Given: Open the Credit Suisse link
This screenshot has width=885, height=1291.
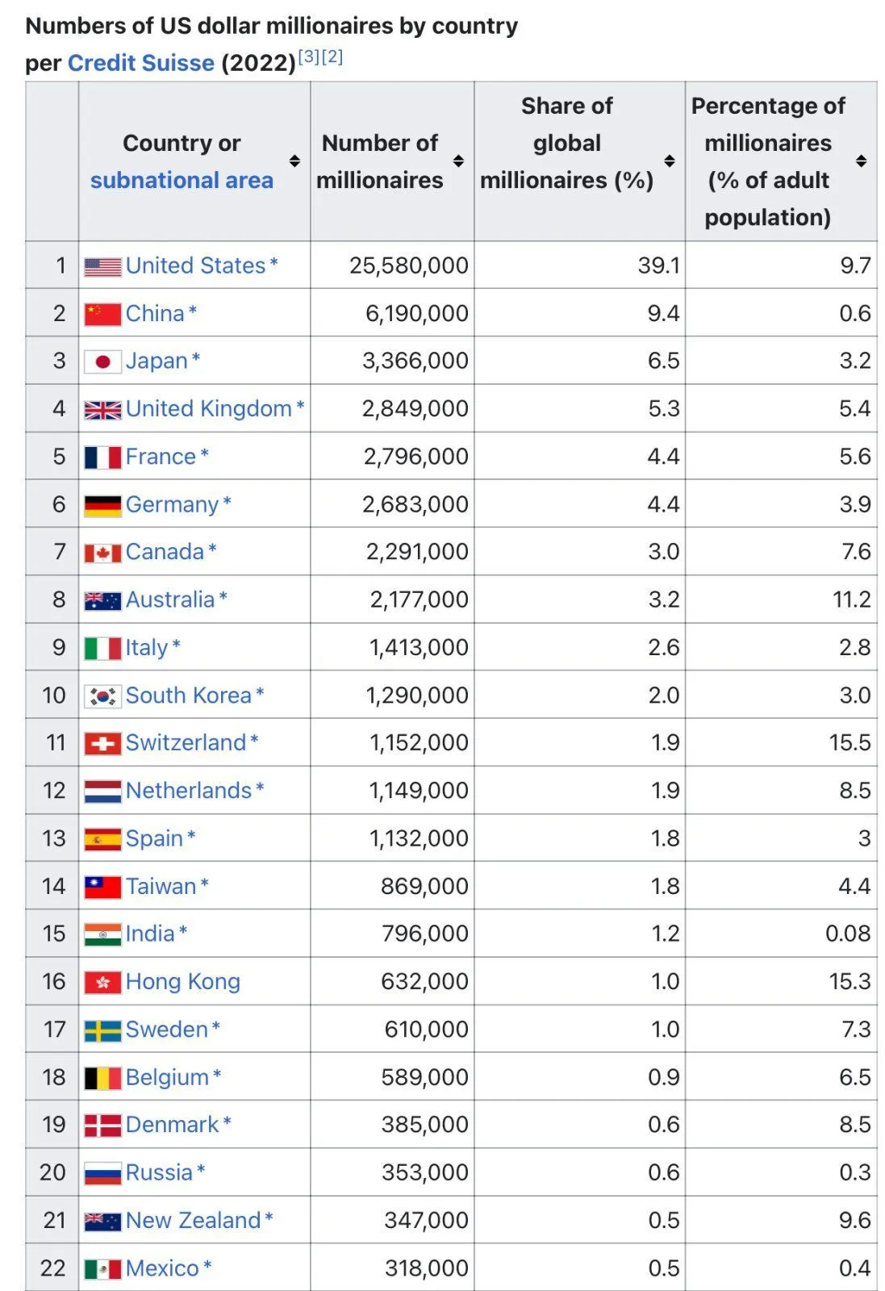Looking at the screenshot, I should point(141,63).
